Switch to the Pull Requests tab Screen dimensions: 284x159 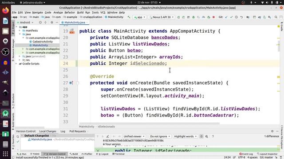point(78,131)
